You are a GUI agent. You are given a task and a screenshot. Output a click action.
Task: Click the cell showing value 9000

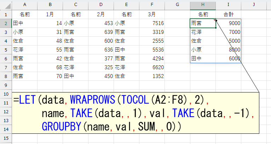tap(228, 23)
